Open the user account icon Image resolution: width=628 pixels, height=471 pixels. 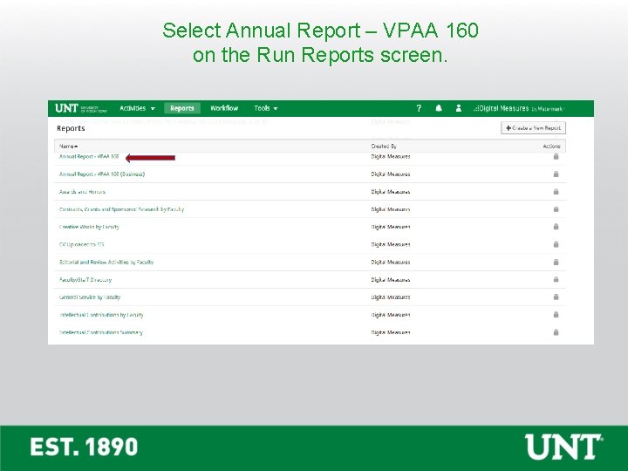(459, 108)
